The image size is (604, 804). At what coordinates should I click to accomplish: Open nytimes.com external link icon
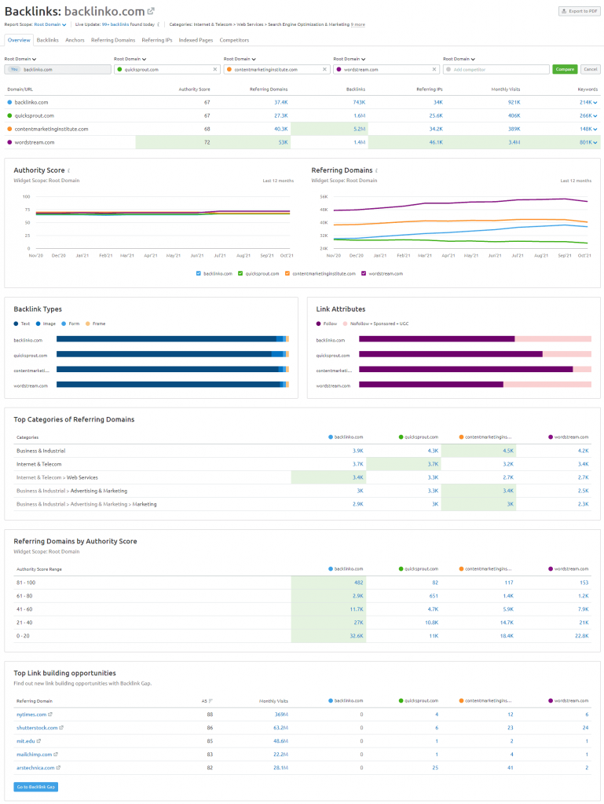(x=50, y=714)
